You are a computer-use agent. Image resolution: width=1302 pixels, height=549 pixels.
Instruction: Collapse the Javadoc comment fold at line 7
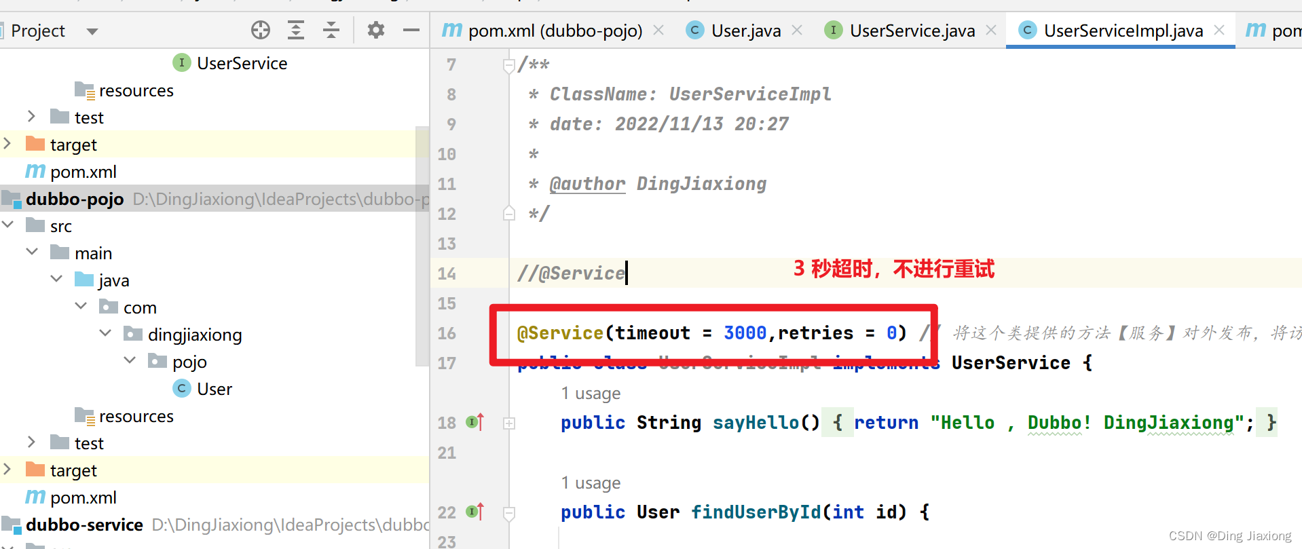(x=509, y=65)
